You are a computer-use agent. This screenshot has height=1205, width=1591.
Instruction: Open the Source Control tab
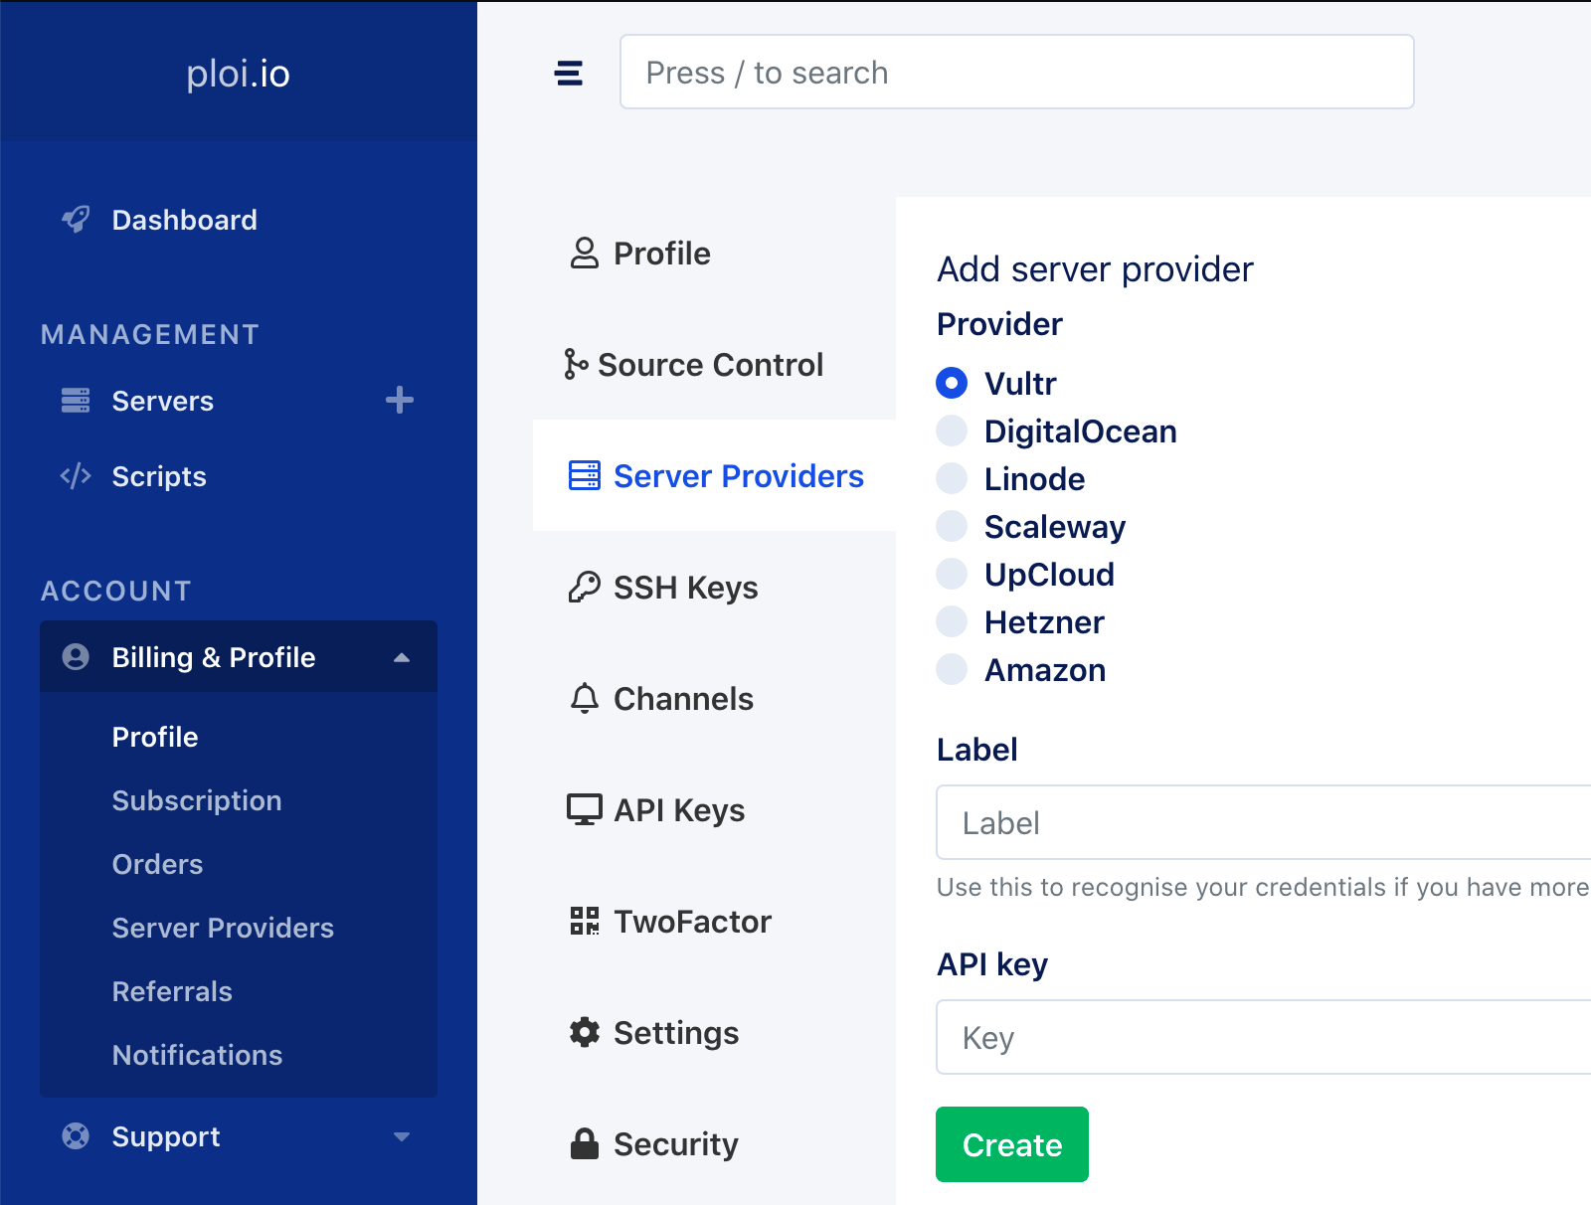click(714, 365)
